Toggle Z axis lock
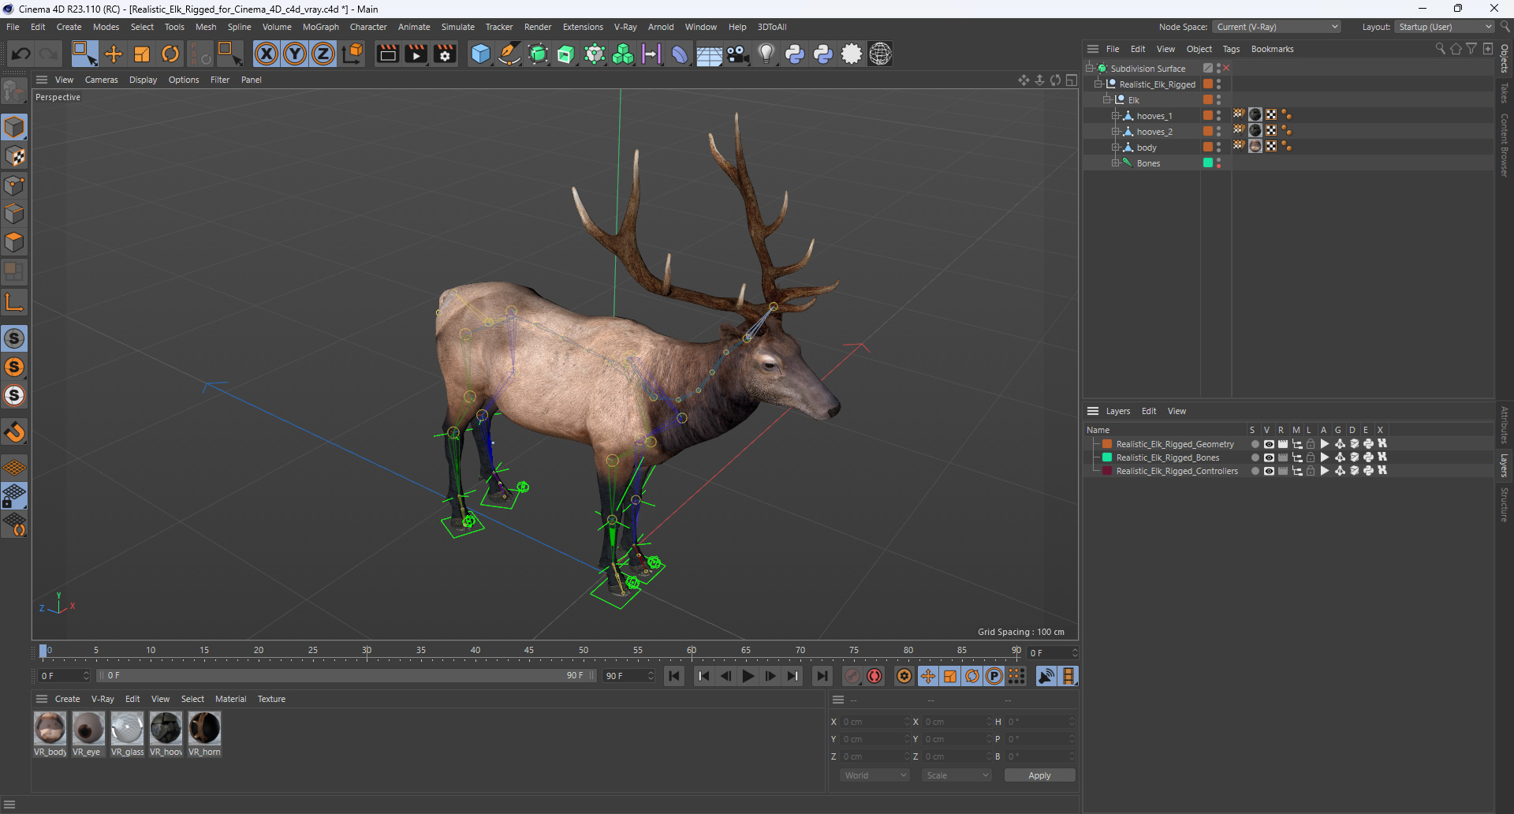1514x814 pixels. (323, 54)
